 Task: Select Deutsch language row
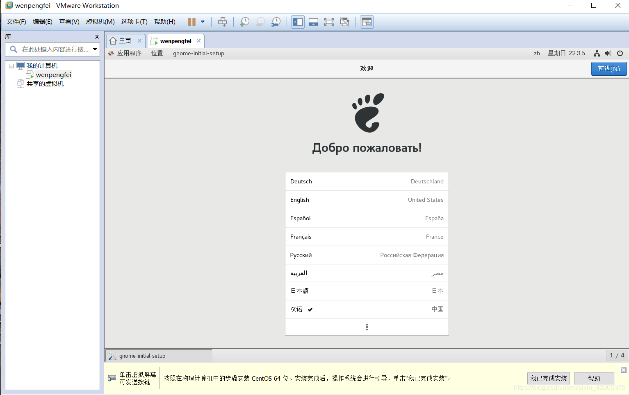(367, 181)
